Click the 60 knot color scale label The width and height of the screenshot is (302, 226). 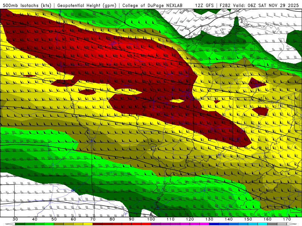[x=73, y=219]
